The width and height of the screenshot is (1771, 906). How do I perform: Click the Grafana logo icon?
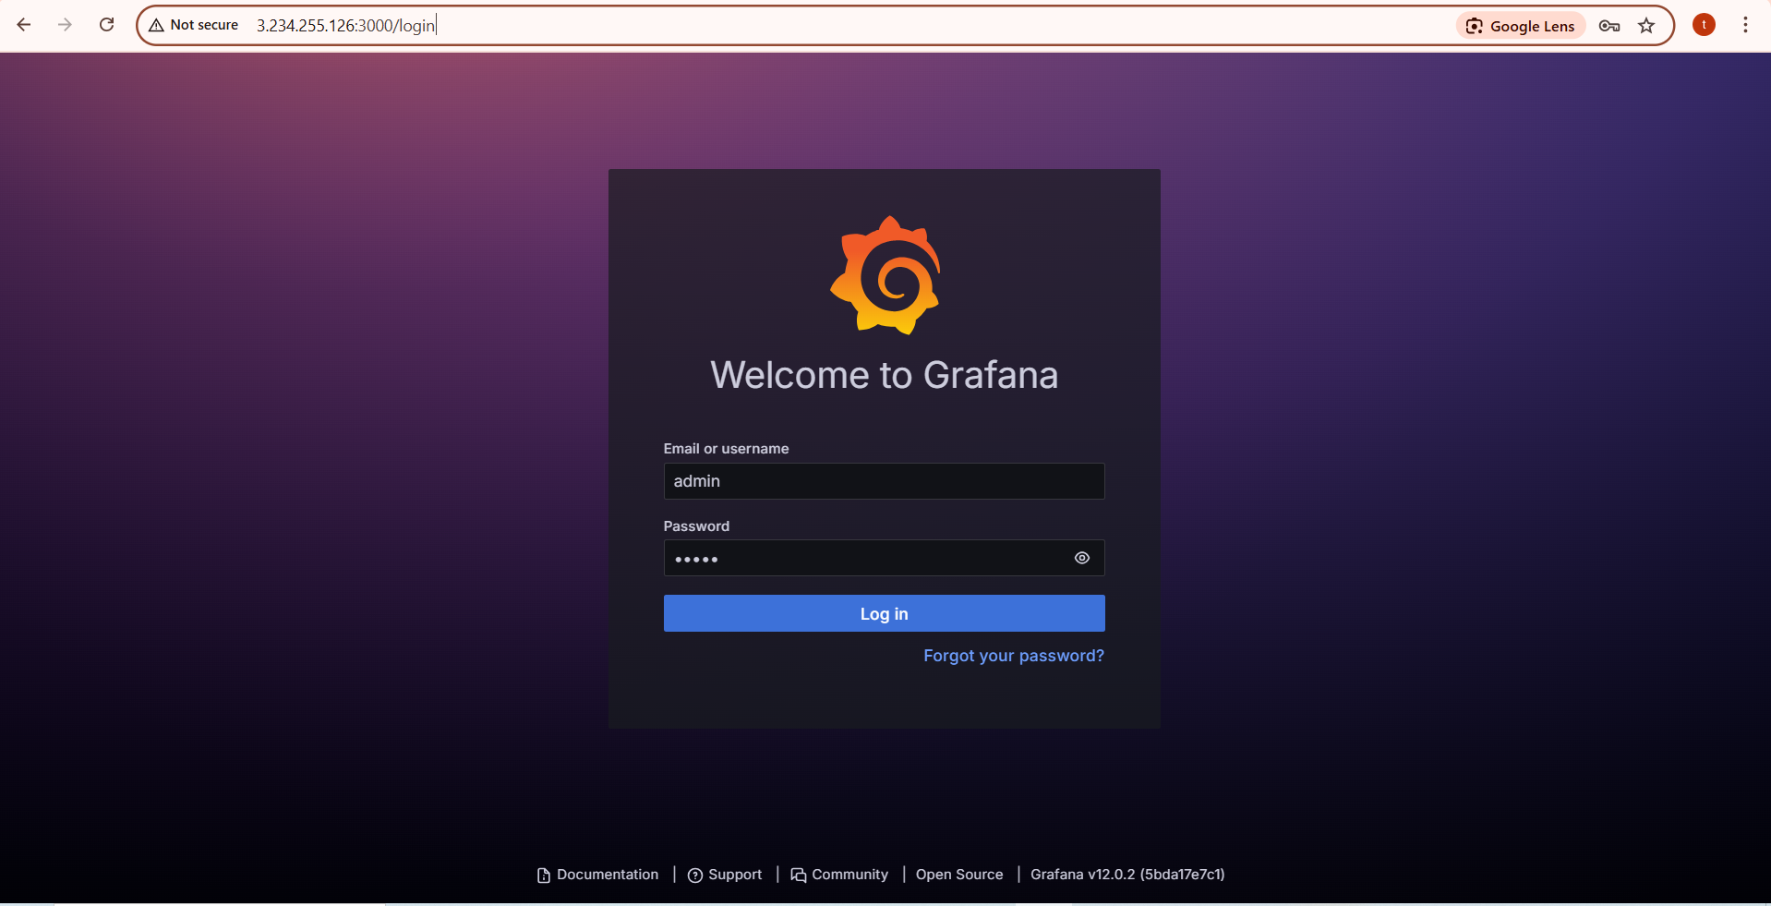(x=884, y=274)
